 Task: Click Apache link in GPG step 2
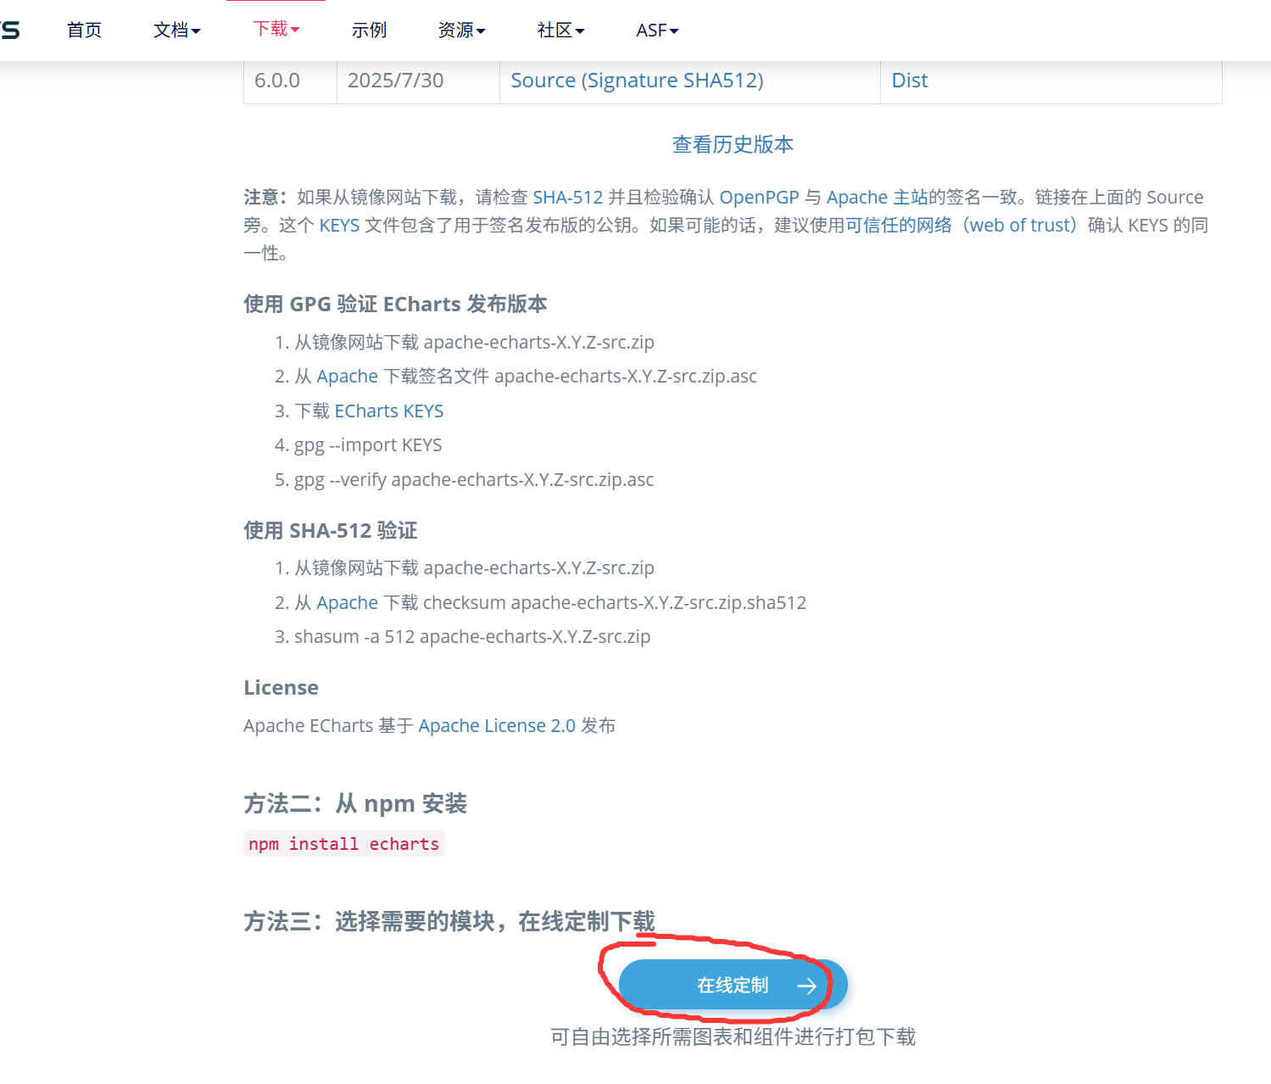click(347, 377)
